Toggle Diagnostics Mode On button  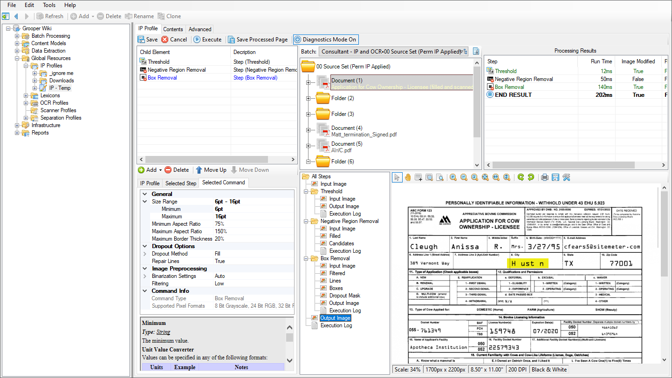pos(326,40)
